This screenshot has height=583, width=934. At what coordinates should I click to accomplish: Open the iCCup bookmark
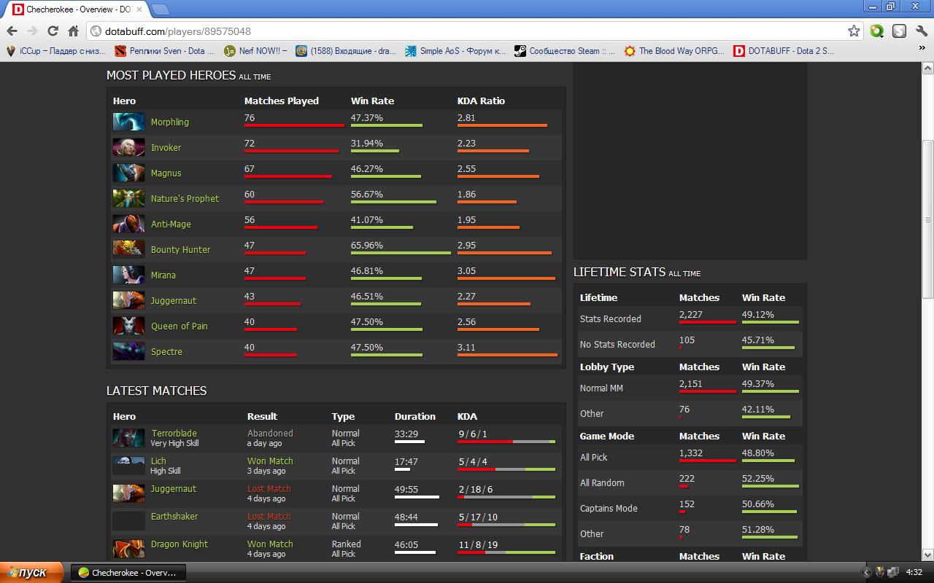tap(55, 51)
